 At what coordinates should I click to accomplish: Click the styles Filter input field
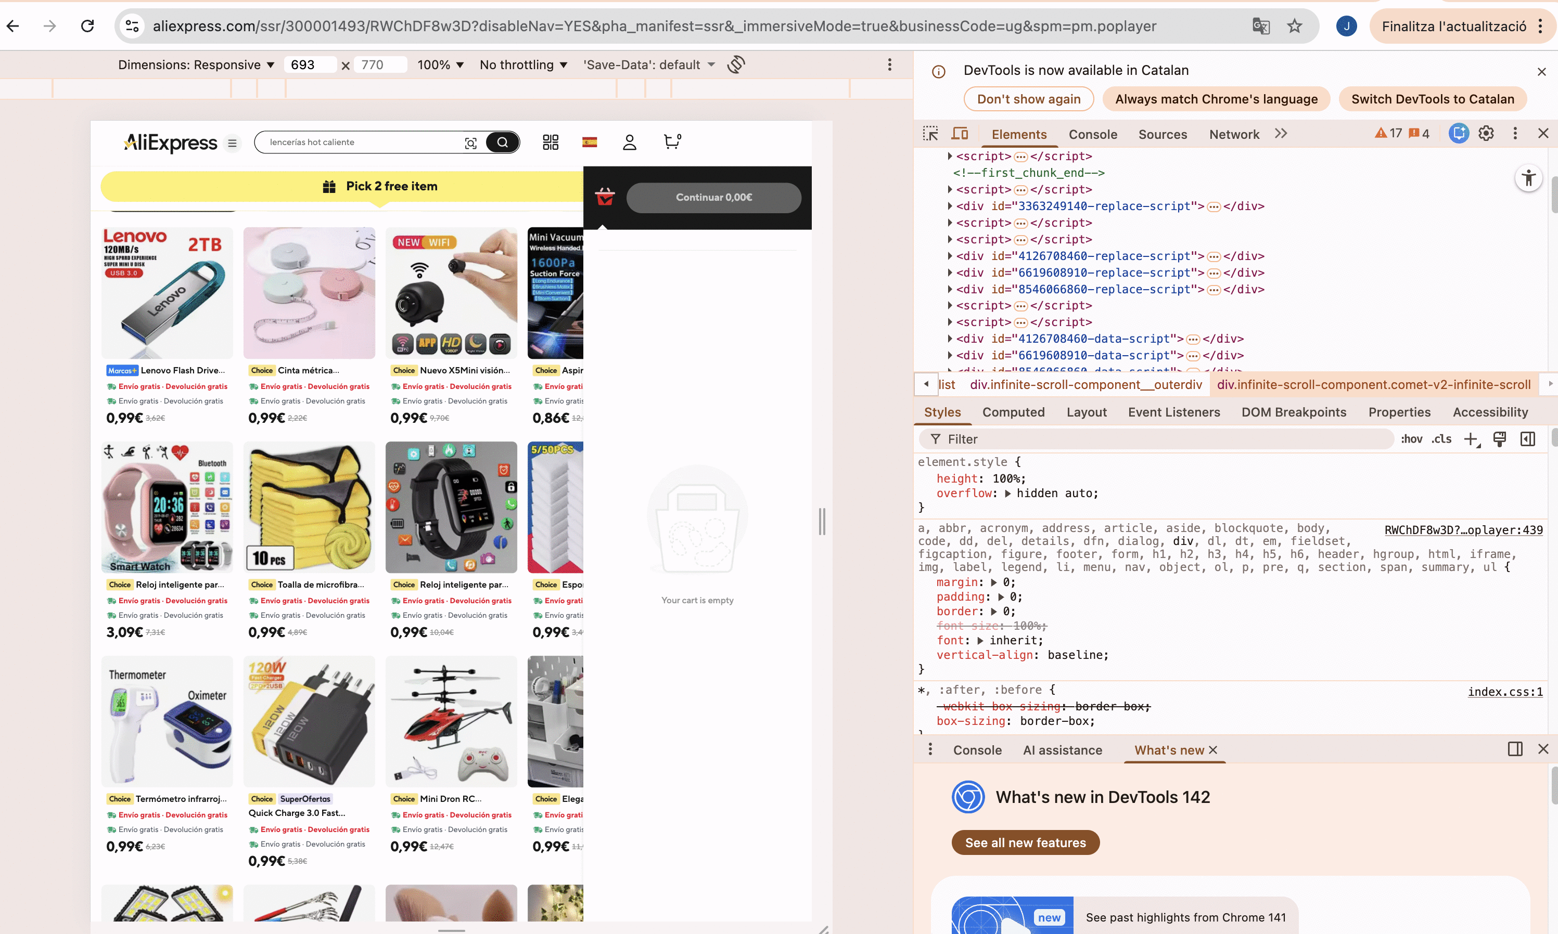pyautogui.click(x=1159, y=439)
